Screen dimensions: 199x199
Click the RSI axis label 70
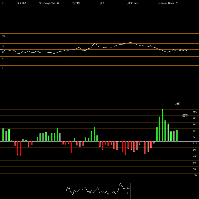pyautogui.click(x=3, y=46)
